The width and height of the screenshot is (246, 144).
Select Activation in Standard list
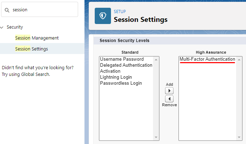click(x=110, y=71)
